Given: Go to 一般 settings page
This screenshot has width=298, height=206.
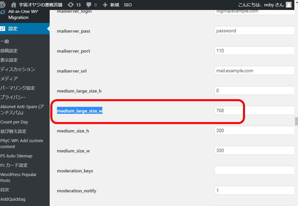Looking at the screenshot, I should (5, 41).
